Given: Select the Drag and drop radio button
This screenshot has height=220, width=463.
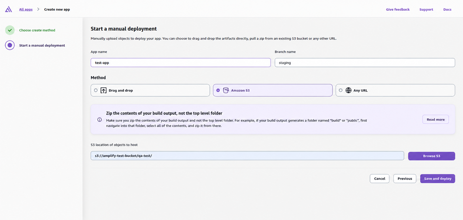Looking at the screenshot, I should (x=96, y=90).
